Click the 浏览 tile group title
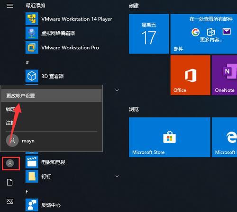This screenshot has height=212, width=237. pyautogui.click(x=134, y=109)
